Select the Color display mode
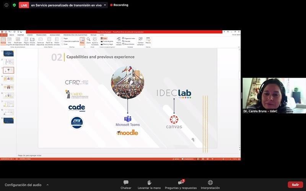The image size is (306, 191). 104,39
